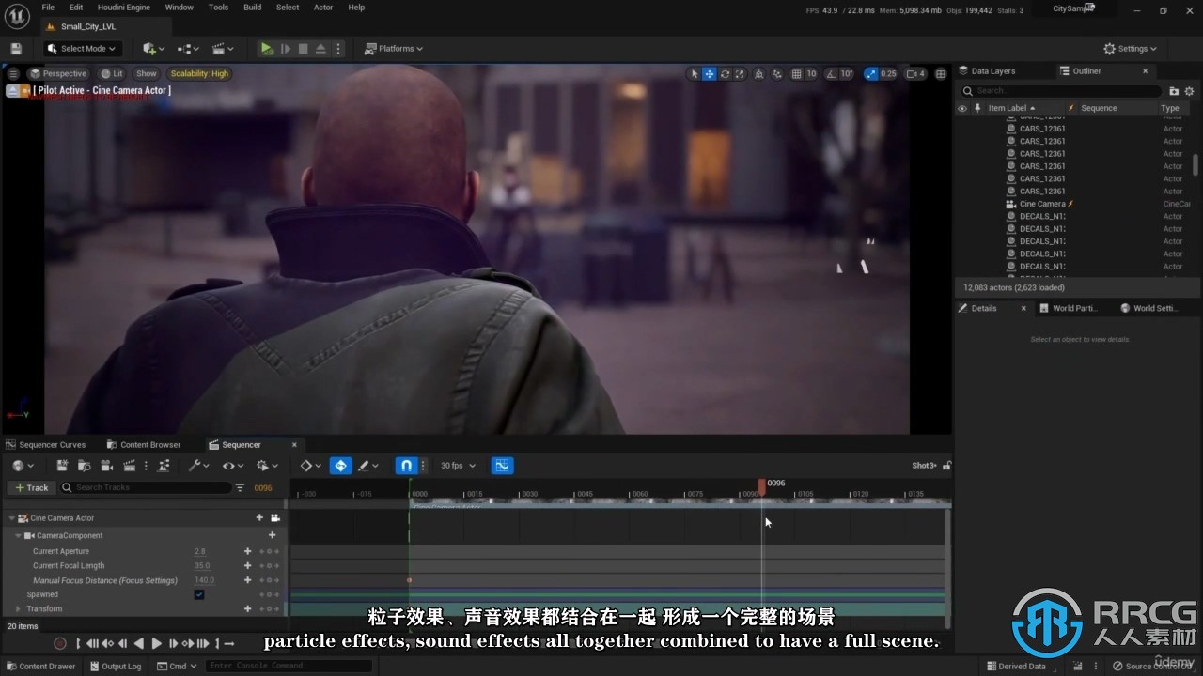The width and height of the screenshot is (1203, 676).
Task: Click the add Track button
Action: [x=31, y=487]
